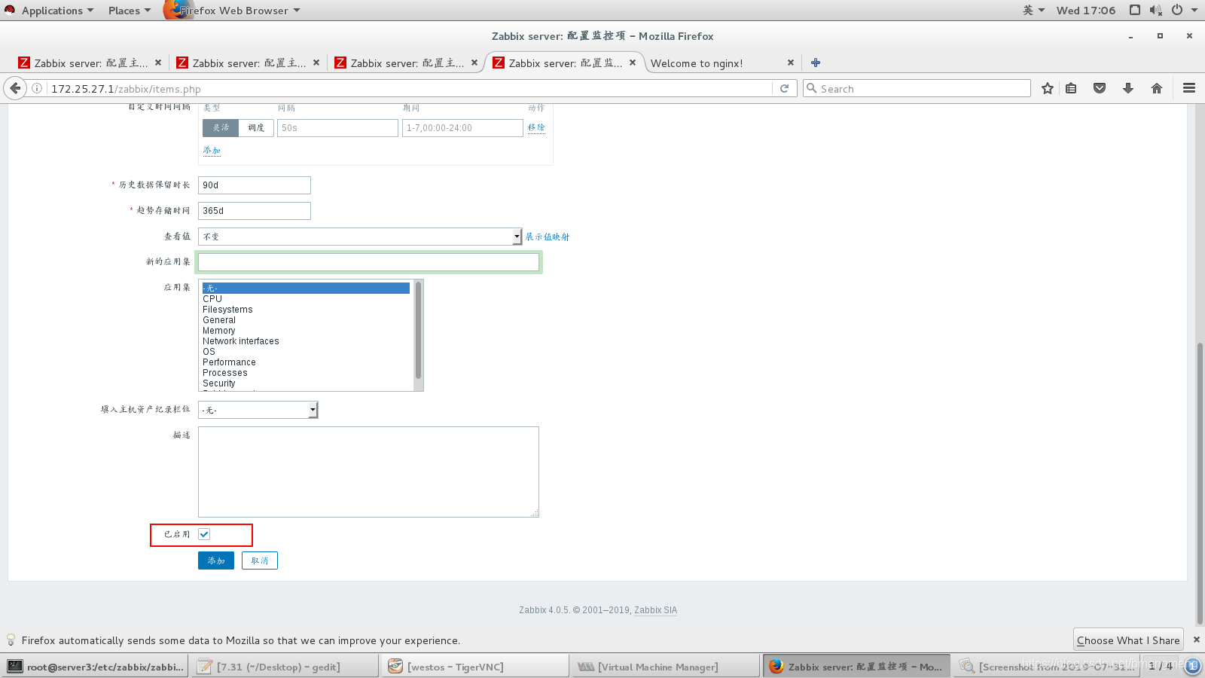Viewport: 1205px width, 678px height.
Task: Open the Firefox hamburger menu
Action: pos(1189,88)
